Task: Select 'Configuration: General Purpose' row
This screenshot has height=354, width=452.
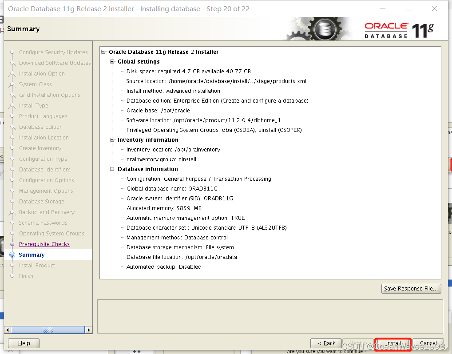Action: pos(198,179)
